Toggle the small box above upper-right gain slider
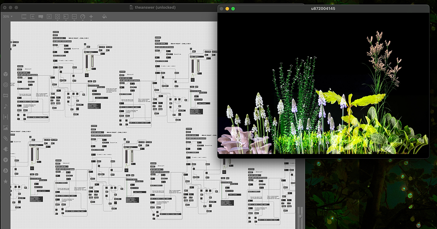 click(x=192, y=49)
